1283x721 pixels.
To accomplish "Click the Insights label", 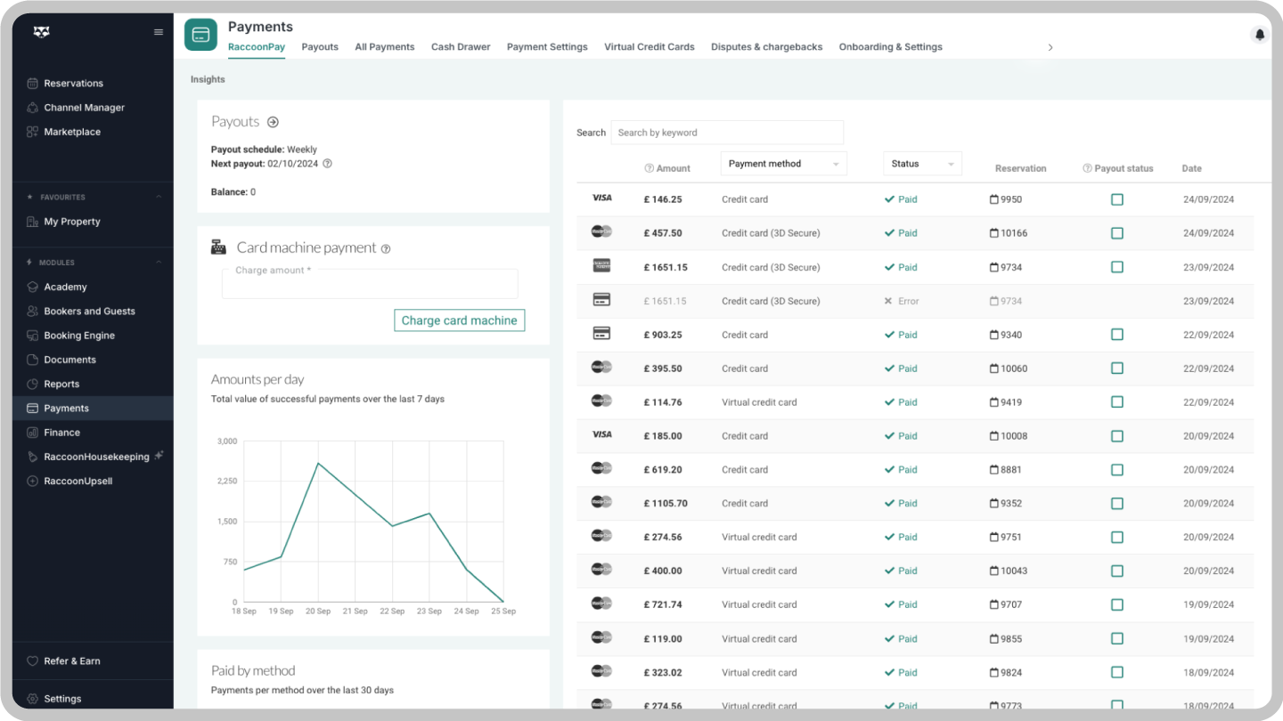I will click(208, 80).
